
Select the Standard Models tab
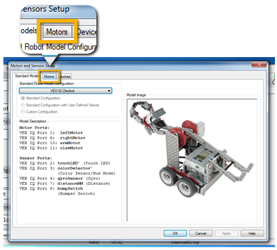pos(26,76)
